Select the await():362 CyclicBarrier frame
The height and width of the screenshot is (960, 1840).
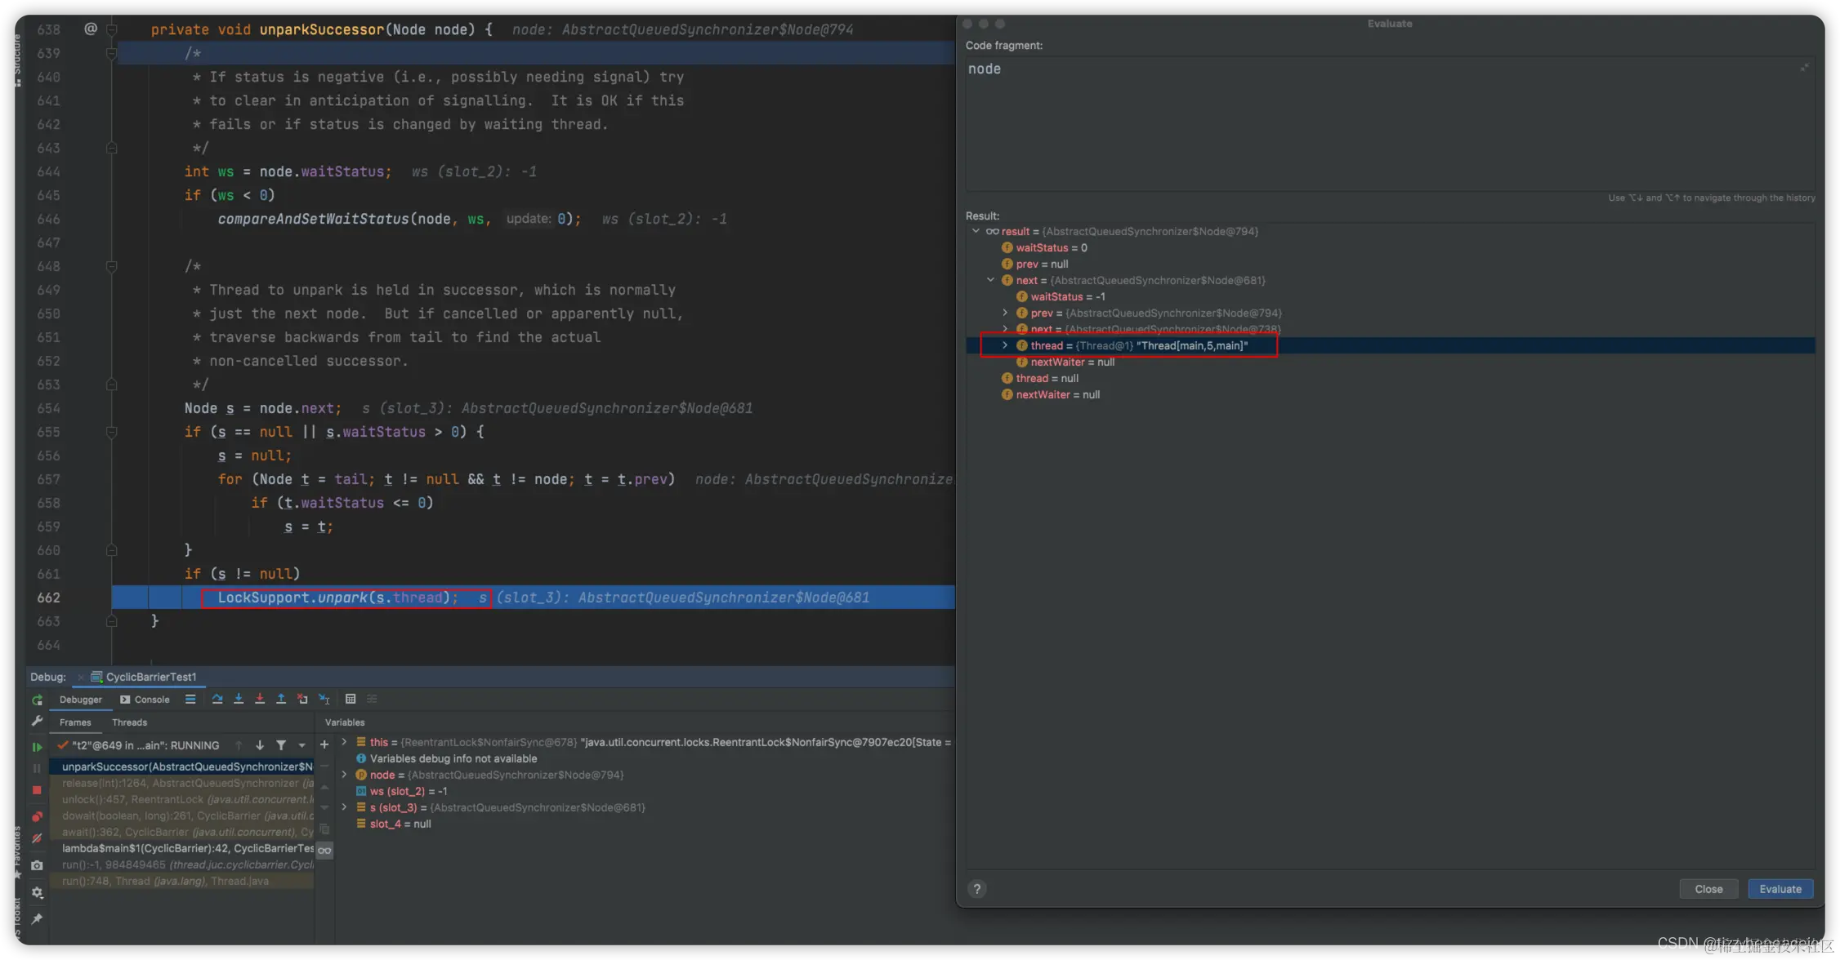[182, 832]
